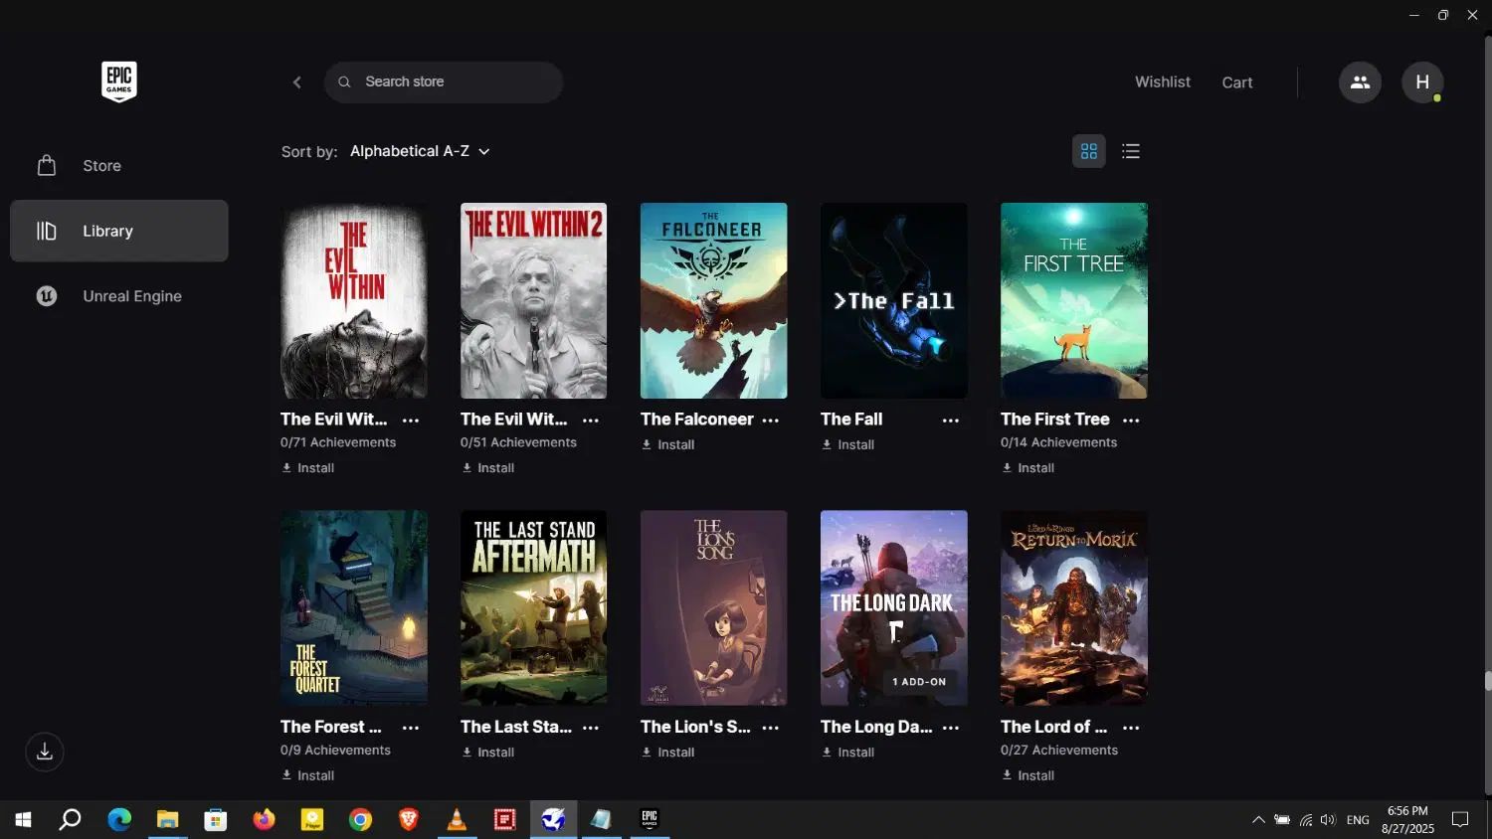
Task: Open The First Tree cover art
Action: point(1073,300)
